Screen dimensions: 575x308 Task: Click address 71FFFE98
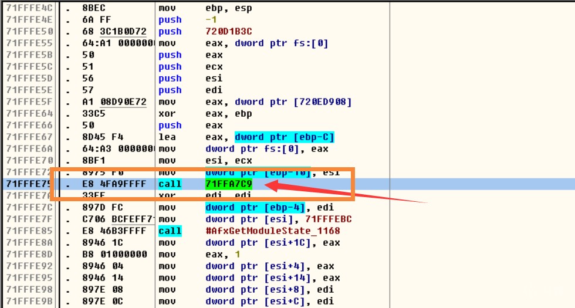click(29, 289)
